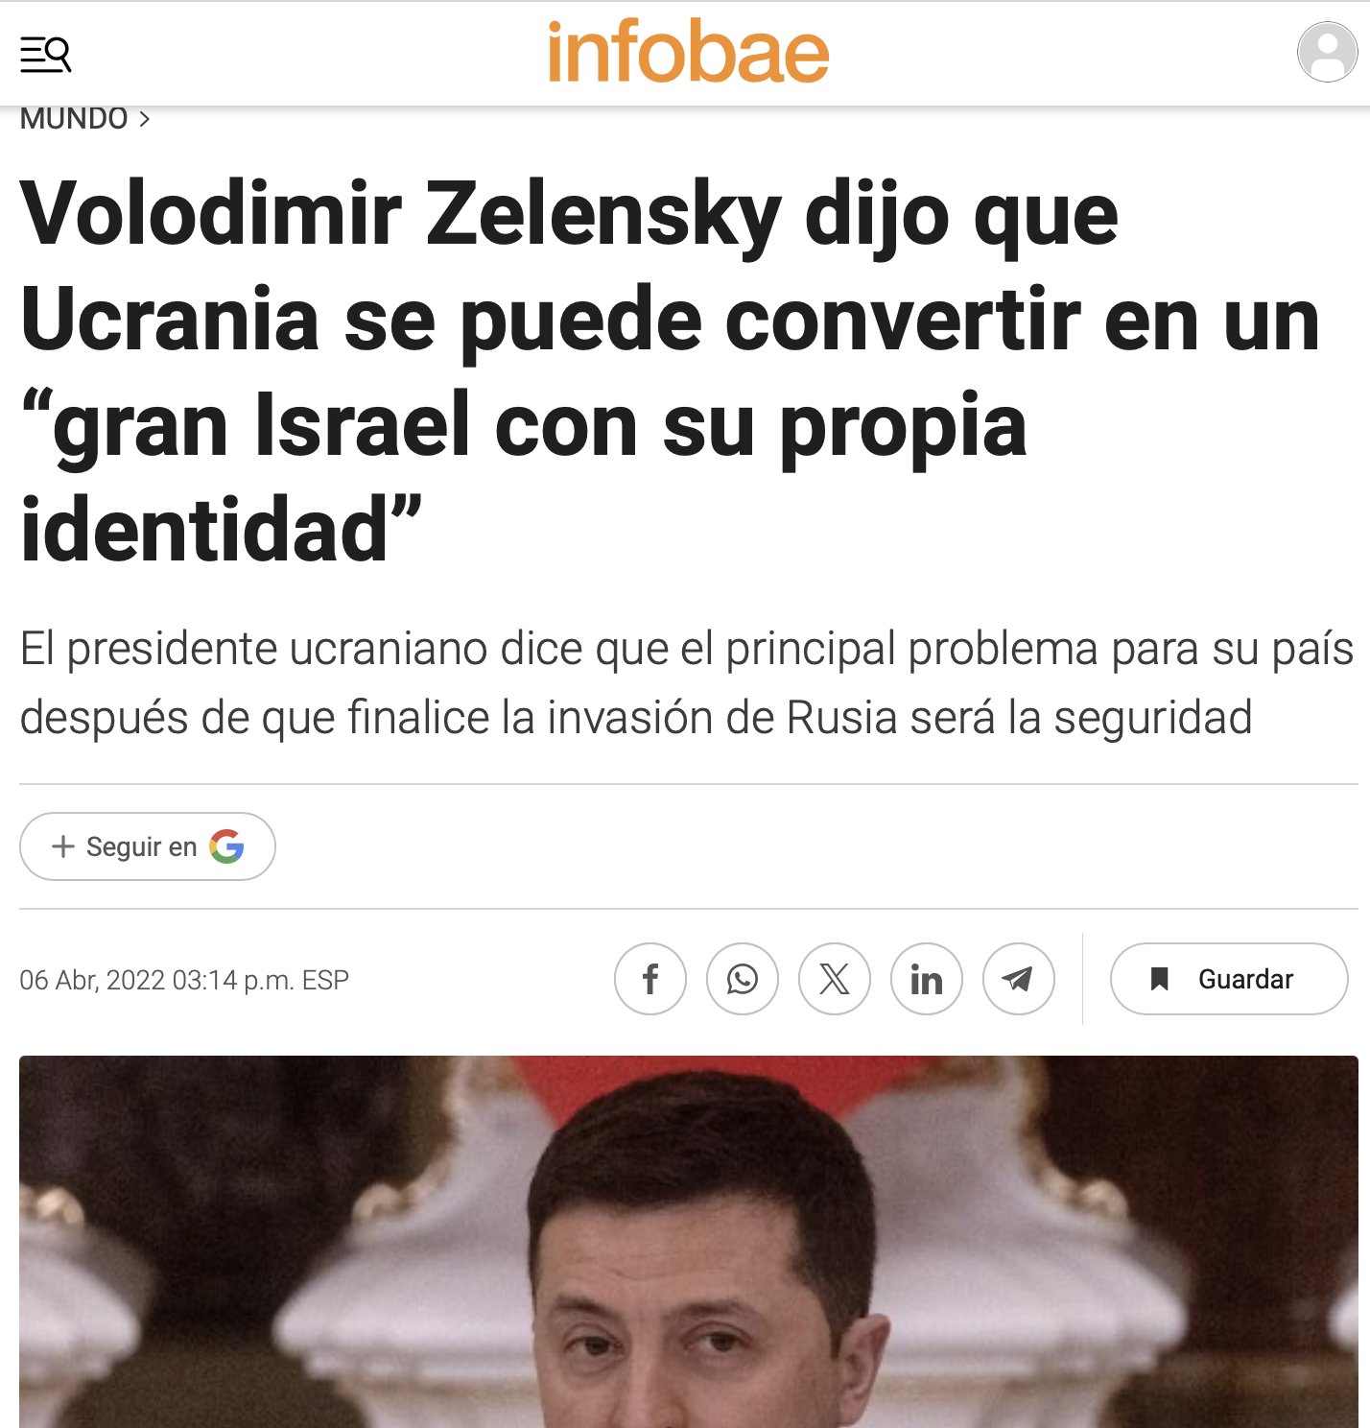Screen dimensions: 1370x1428
Task: Click the plus icon before Seguir en
Action: tap(63, 846)
